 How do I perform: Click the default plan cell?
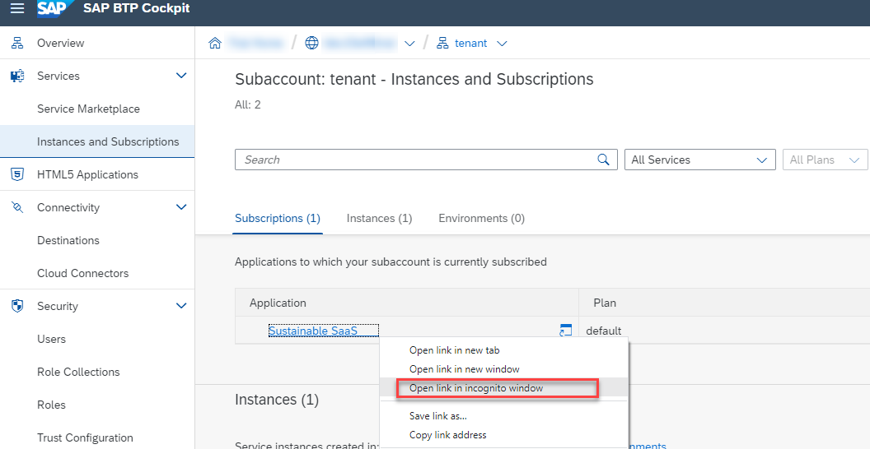click(604, 331)
